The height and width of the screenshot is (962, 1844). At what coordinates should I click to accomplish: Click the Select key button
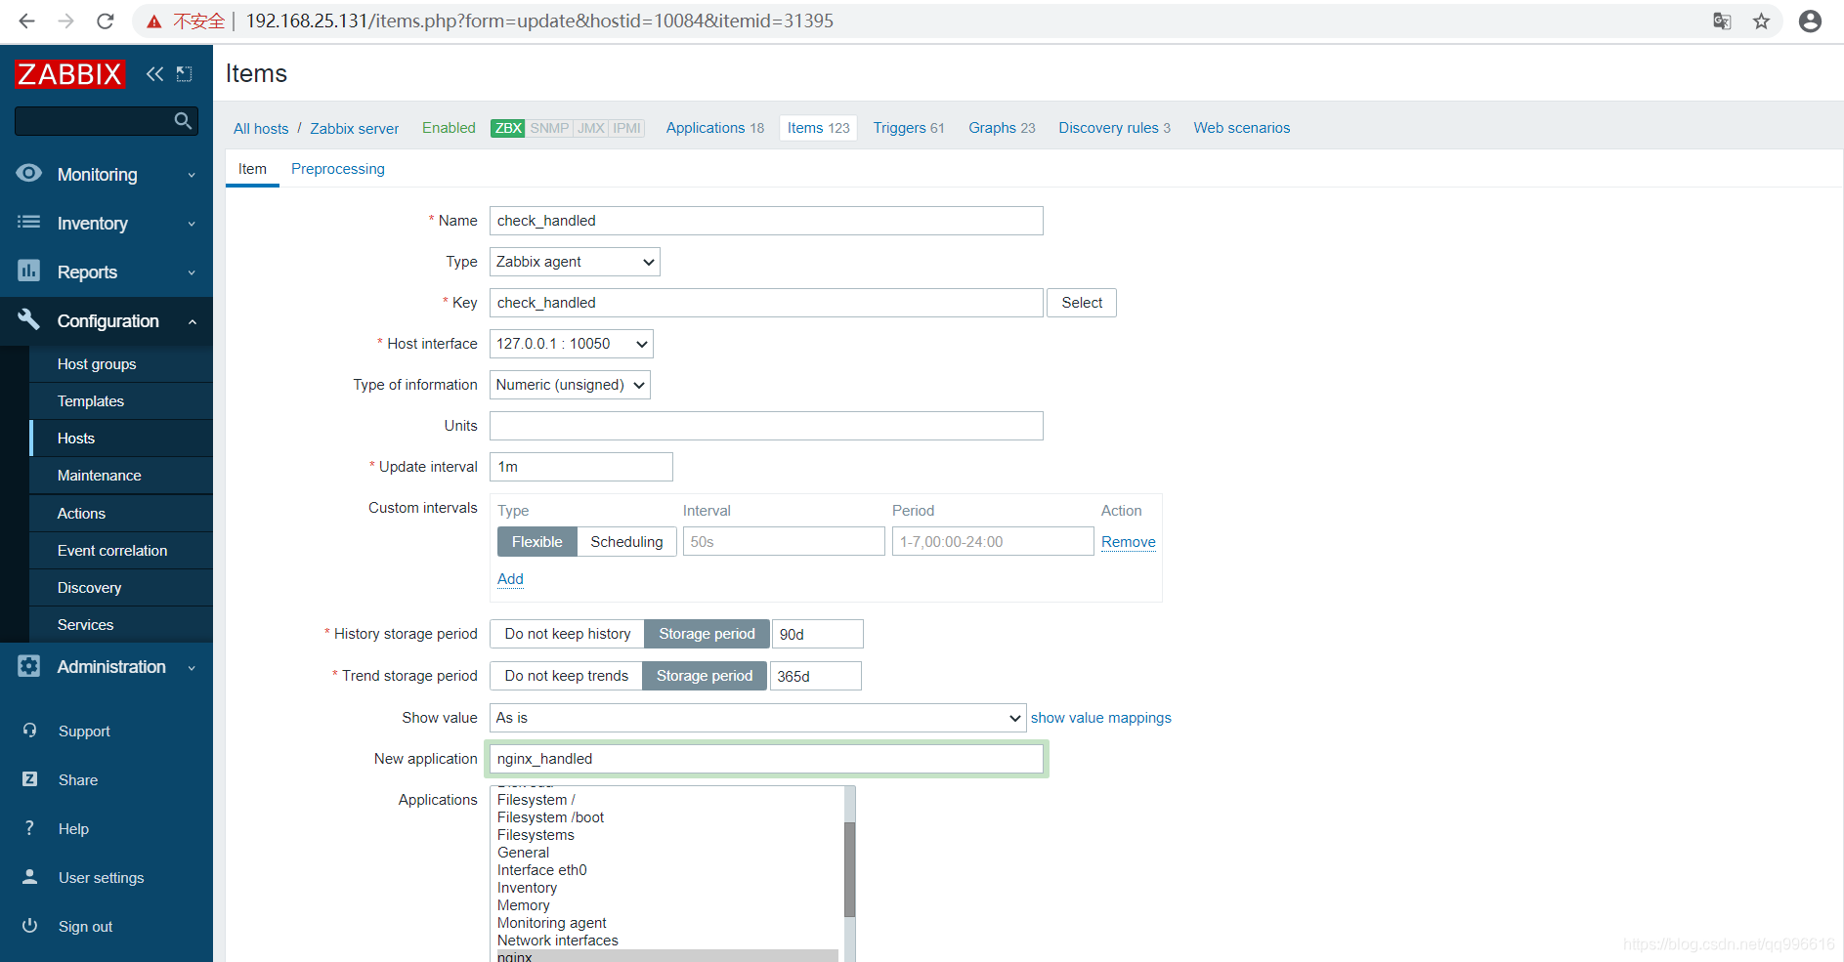click(1082, 303)
